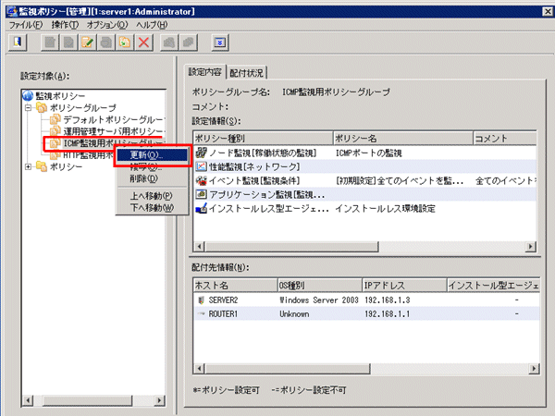Choose 下へ移動 from the context menu
This screenshot has height=416, width=555.
pos(148,208)
